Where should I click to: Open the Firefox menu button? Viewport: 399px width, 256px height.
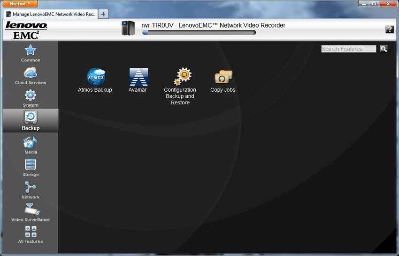coord(20,4)
